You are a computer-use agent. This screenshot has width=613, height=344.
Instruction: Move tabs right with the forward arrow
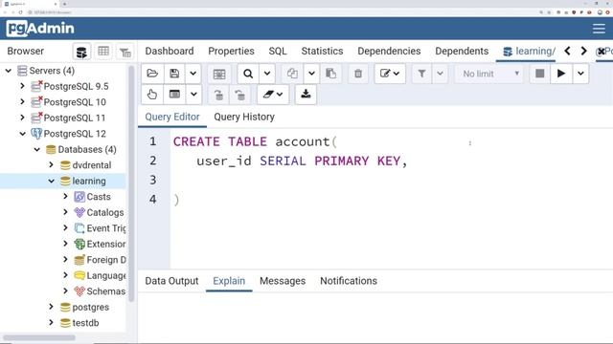coord(583,51)
